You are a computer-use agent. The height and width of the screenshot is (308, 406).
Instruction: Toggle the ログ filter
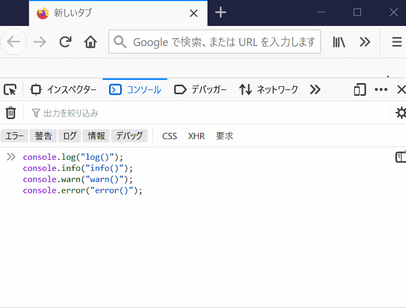coord(70,135)
